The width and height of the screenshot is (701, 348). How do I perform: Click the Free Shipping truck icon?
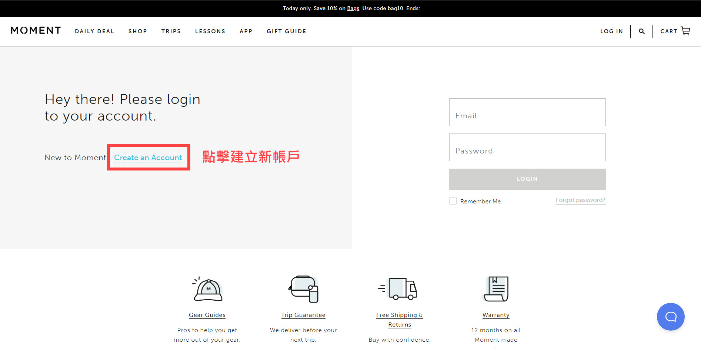[399, 289]
